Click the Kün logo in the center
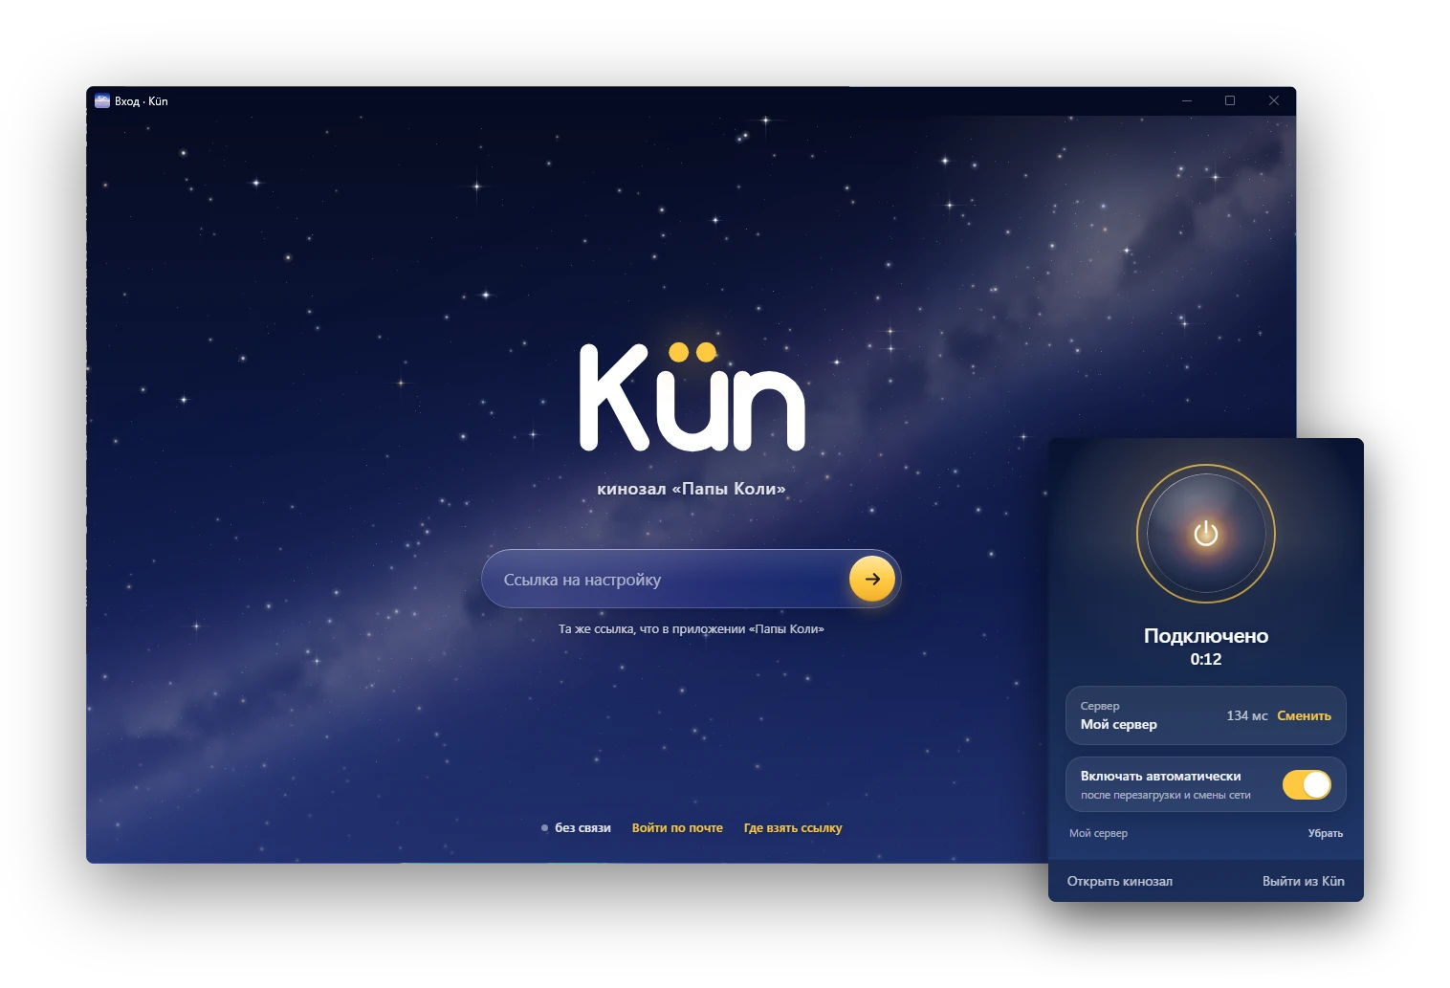This screenshot has width=1450, height=988. coord(692,396)
